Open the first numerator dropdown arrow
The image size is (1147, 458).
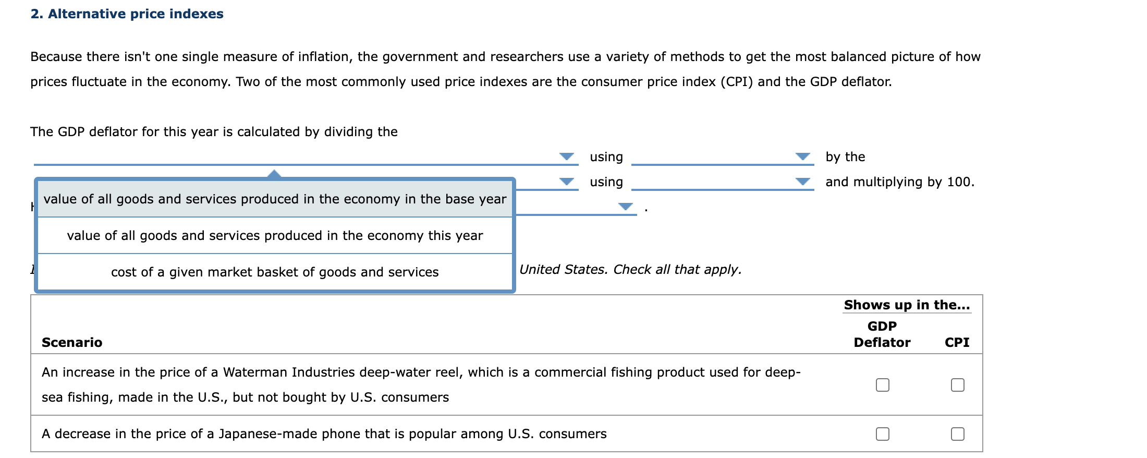coord(566,156)
